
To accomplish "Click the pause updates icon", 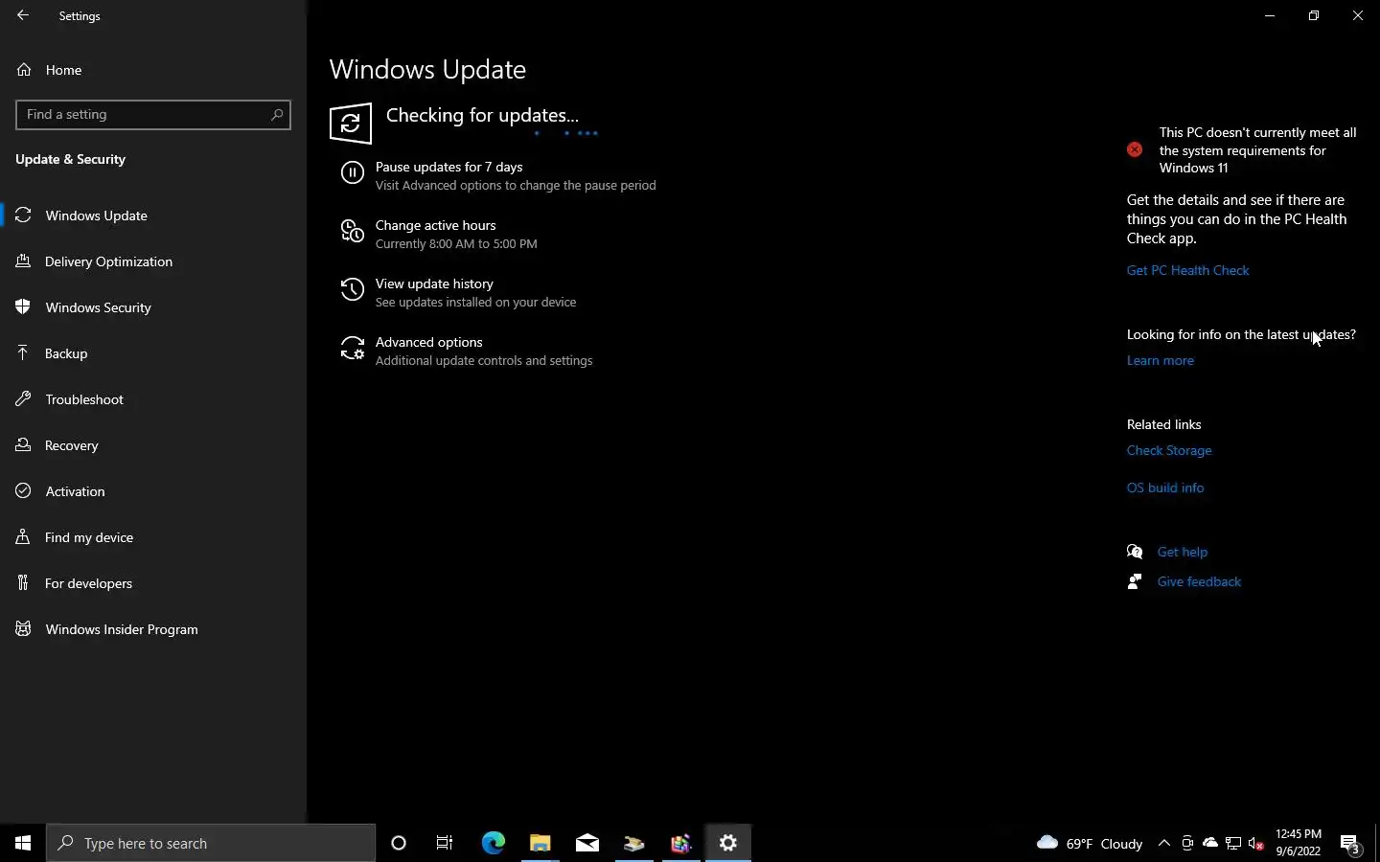I will pyautogui.click(x=353, y=172).
